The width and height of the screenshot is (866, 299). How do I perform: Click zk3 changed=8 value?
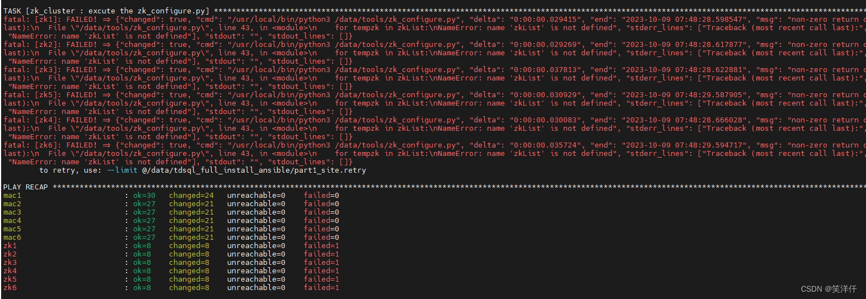189,262
